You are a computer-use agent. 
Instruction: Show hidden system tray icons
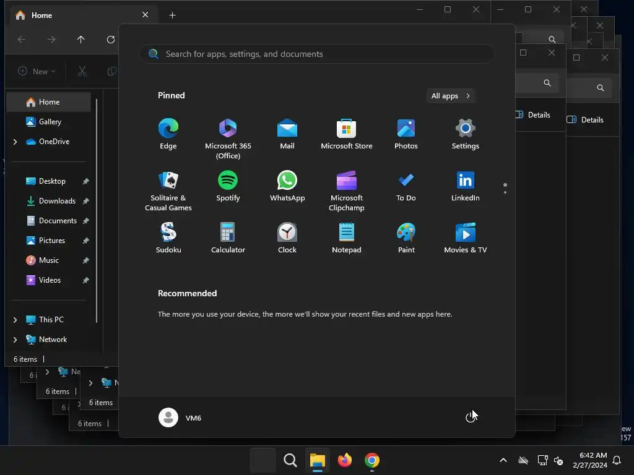(503, 460)
